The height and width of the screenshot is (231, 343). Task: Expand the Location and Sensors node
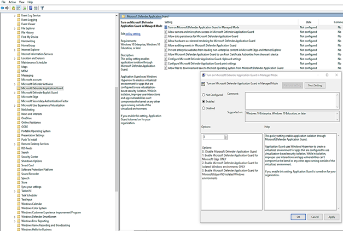tap(15, 59)
